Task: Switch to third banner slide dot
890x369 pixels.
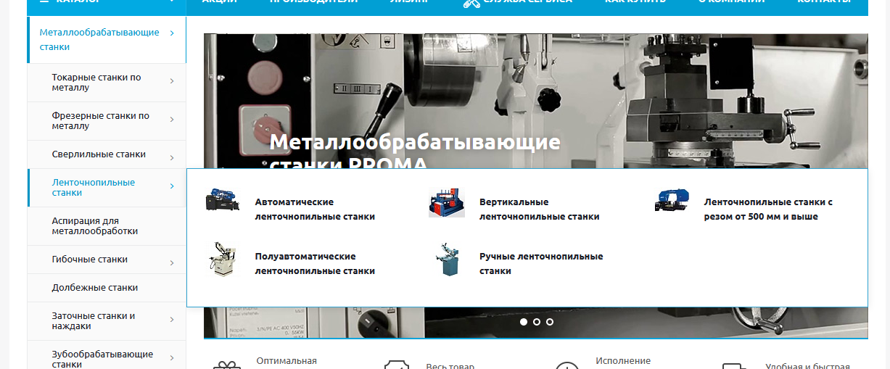Action: click(x=550, y=322)
